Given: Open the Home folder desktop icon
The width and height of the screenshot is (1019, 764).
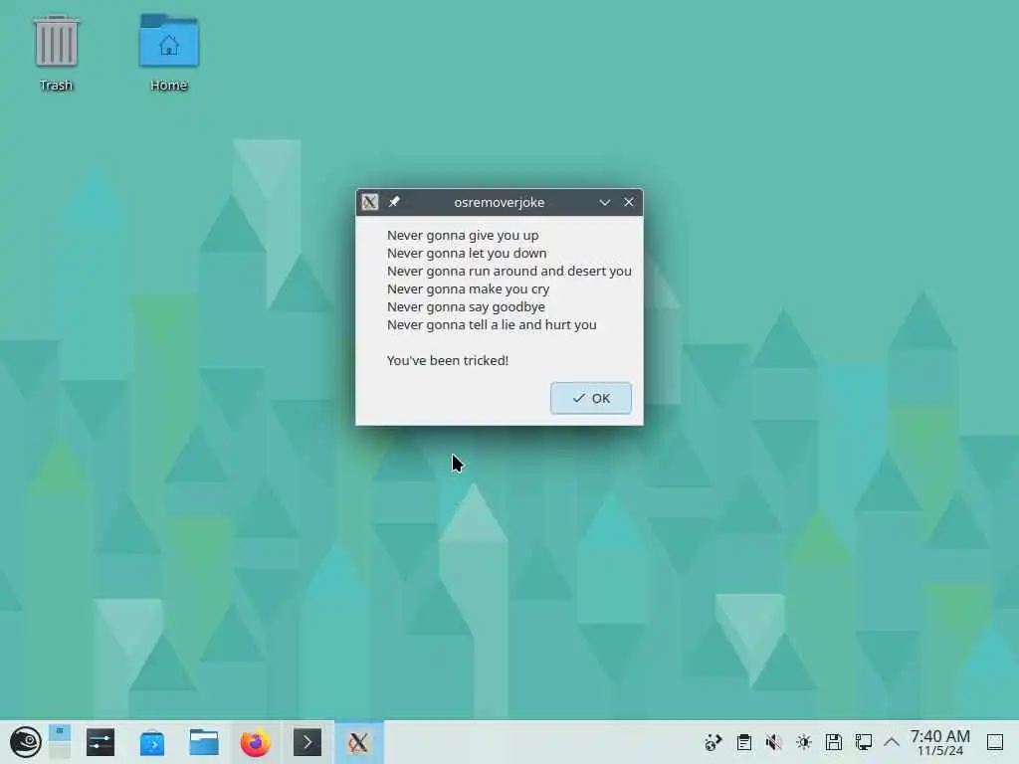Looking at the screenshot, I should (169, 54).
